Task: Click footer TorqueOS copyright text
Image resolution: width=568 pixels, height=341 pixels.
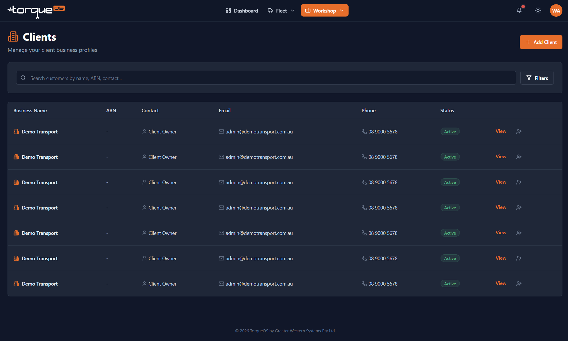Action: pyautogui.click(x=285, y=331)
